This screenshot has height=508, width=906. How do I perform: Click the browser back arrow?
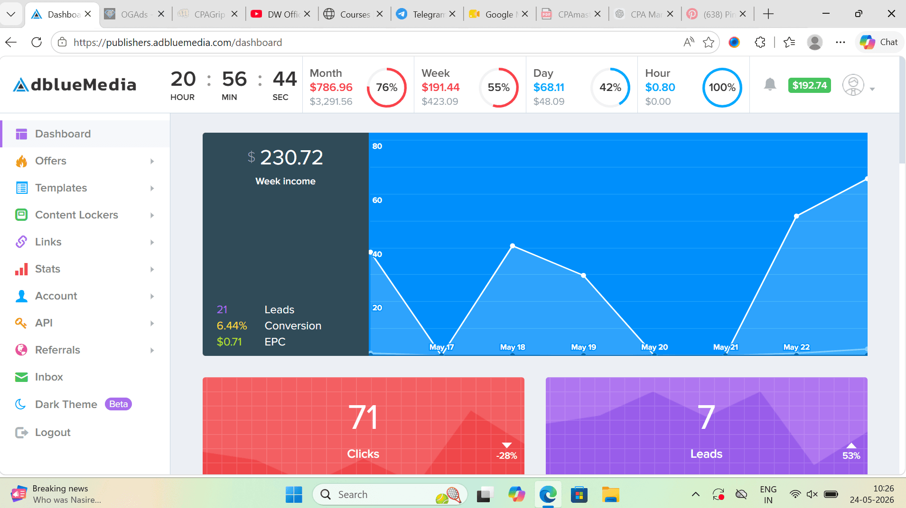pos(11,42)
